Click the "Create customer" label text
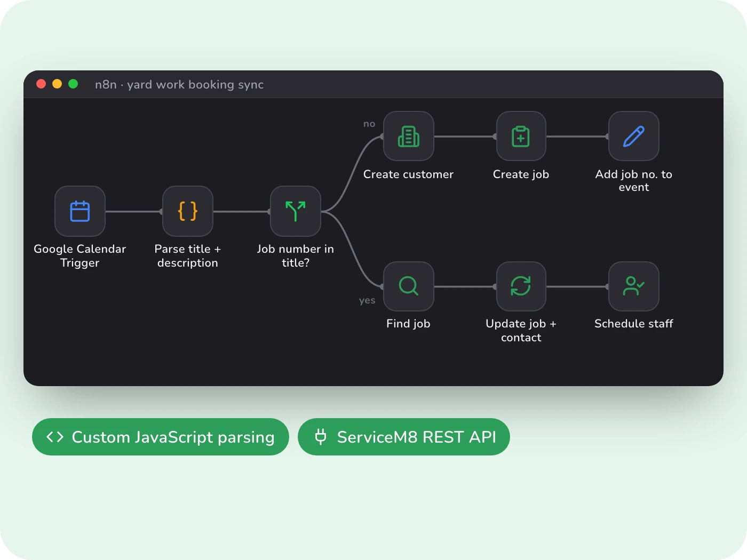Image resolution: width=747 pixels, height=560 pixels. pos(409,174)
